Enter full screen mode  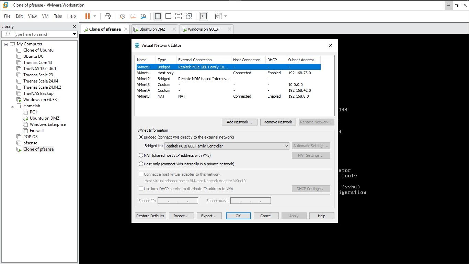(179, 16)
